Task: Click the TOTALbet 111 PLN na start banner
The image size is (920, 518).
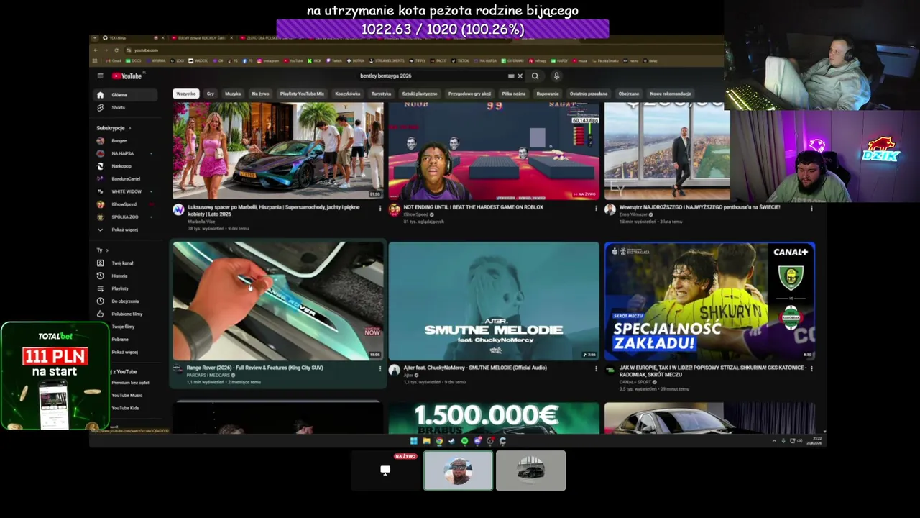Action: point(55,376)
